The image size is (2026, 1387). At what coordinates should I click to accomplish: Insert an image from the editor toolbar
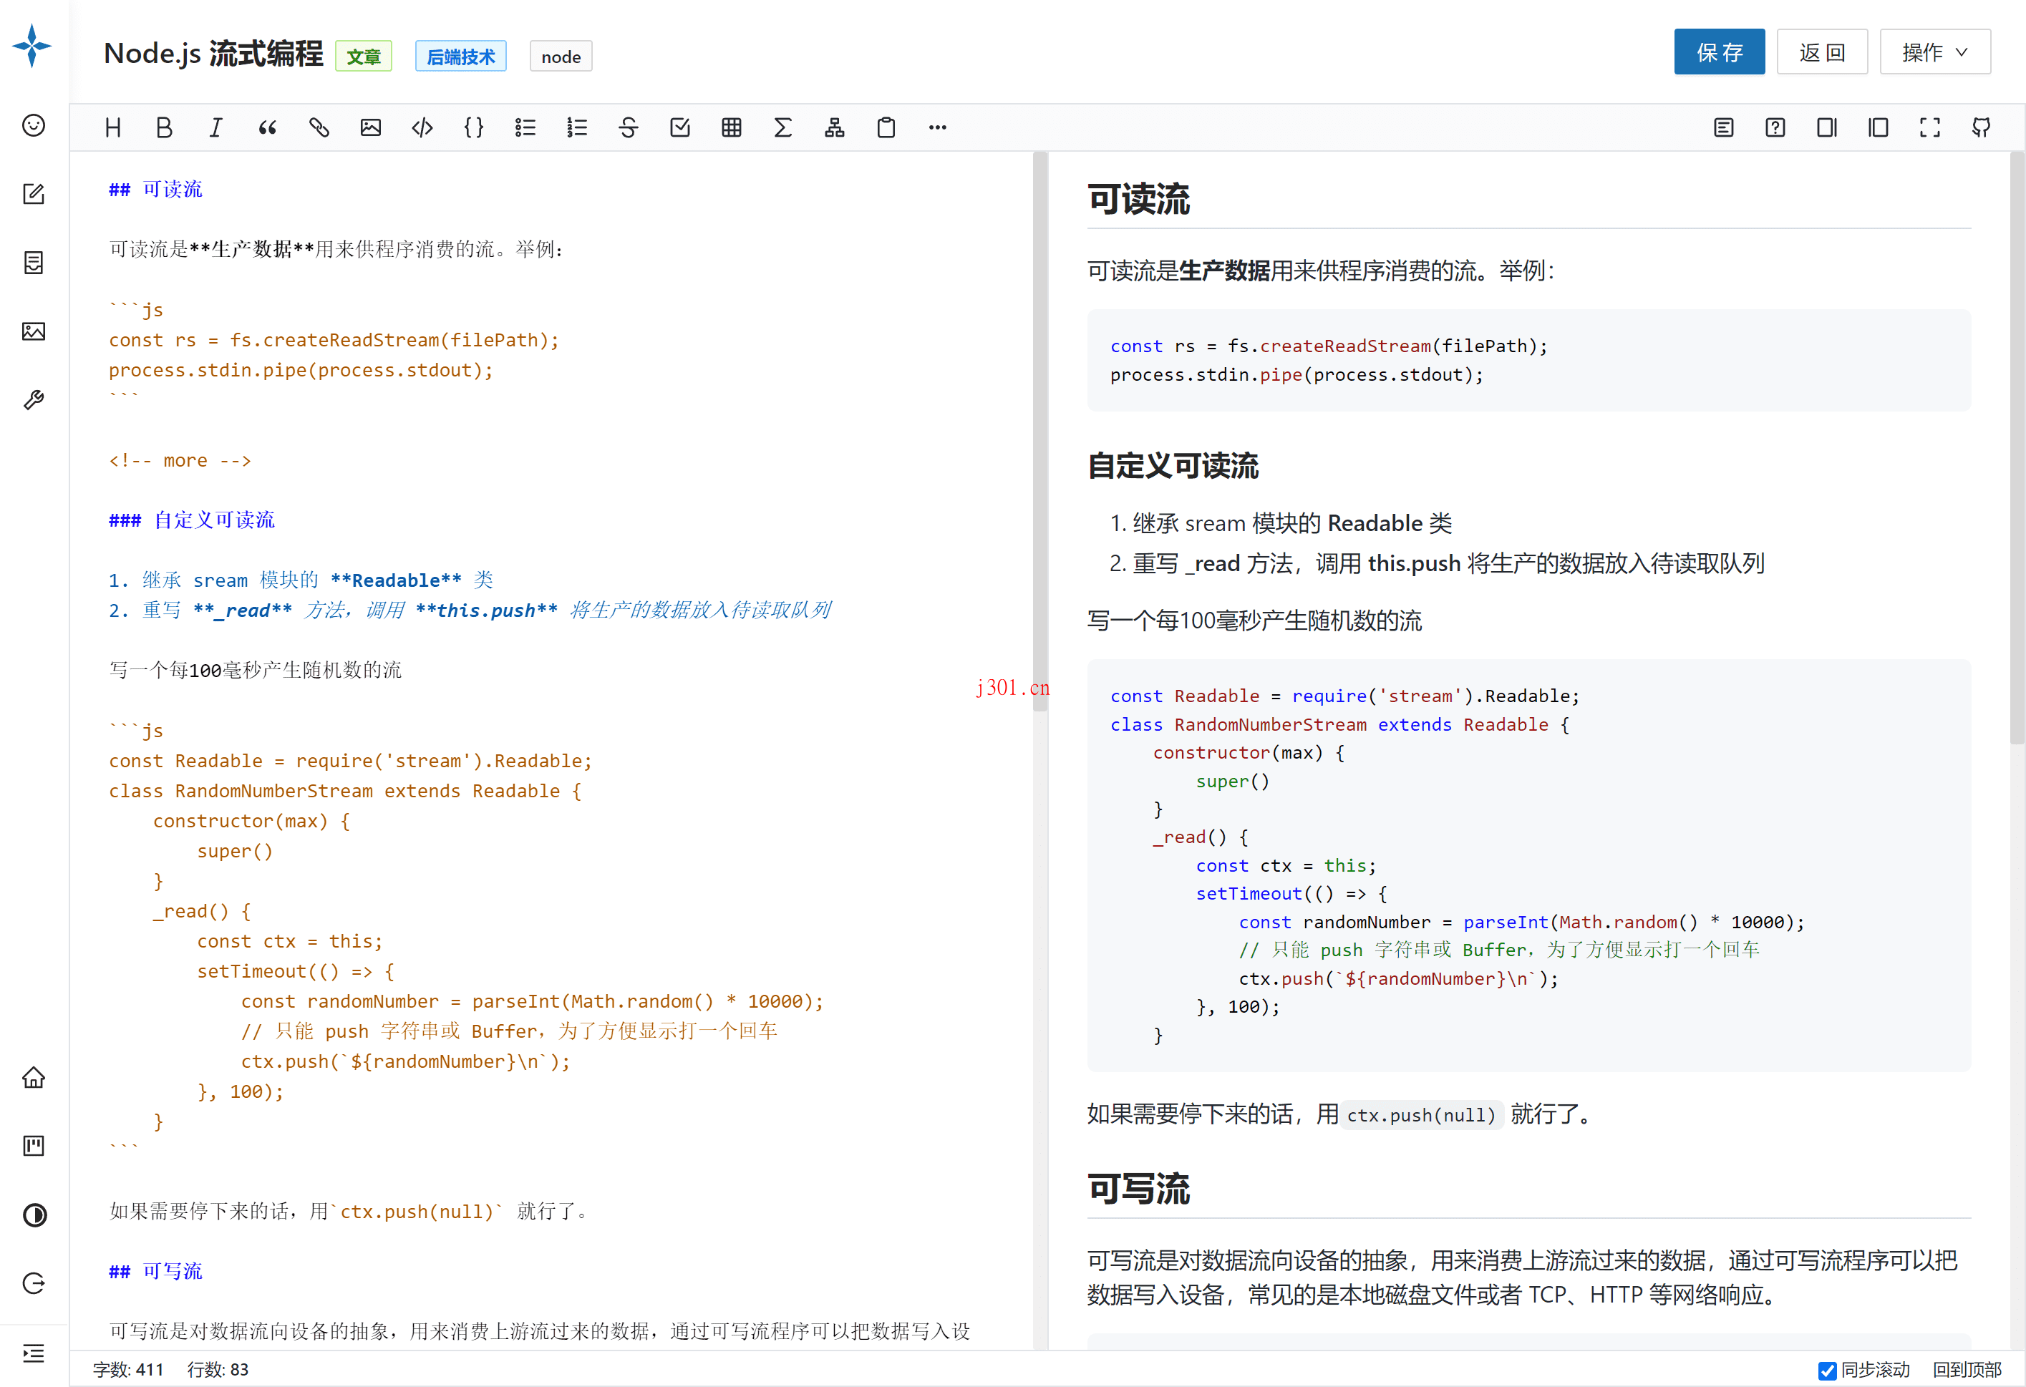371,128
